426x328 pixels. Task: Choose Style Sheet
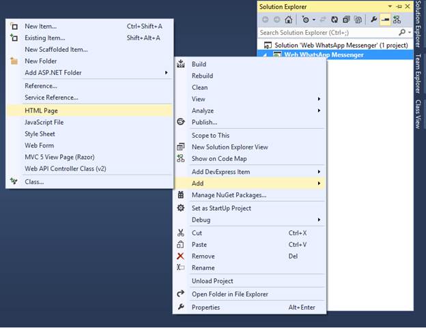pos(89,134)
